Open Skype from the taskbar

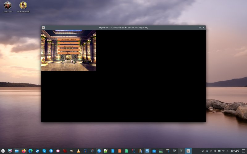(x=44, y=151)
